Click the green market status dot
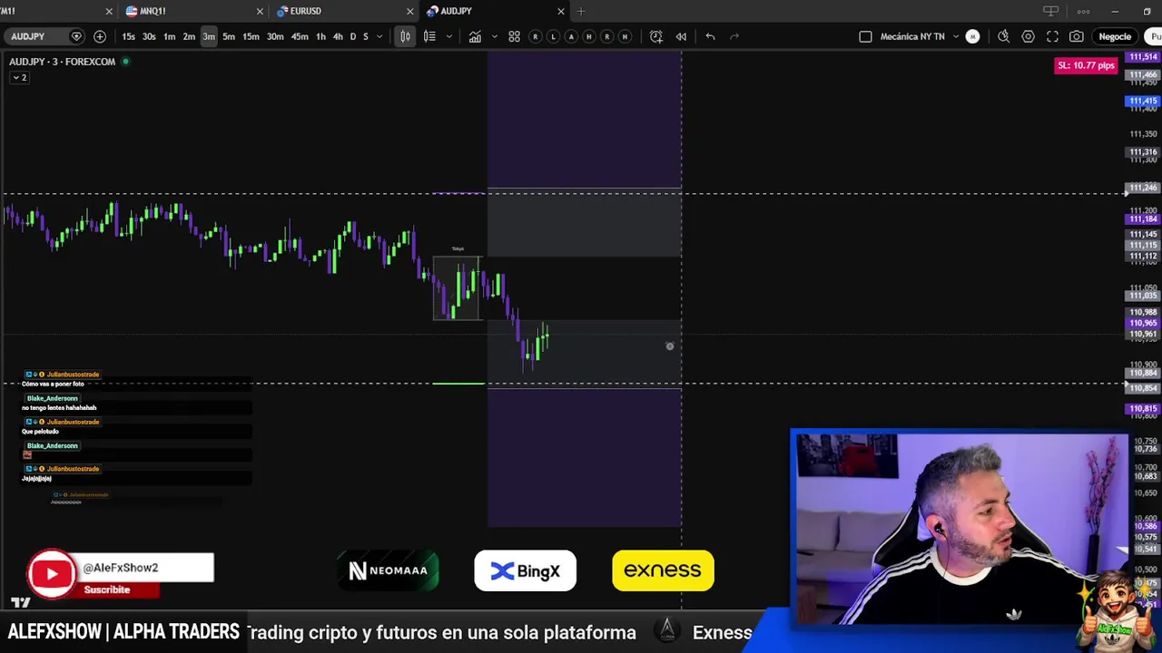The height and width of the screenshot is (653, 1162). [x=125, y=62]
